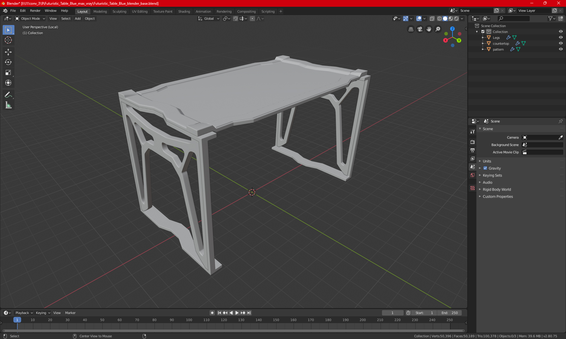This screenshot has width=566, height=339.
Task: Toggle auto keying record button
Action: [x=212, y=313]
